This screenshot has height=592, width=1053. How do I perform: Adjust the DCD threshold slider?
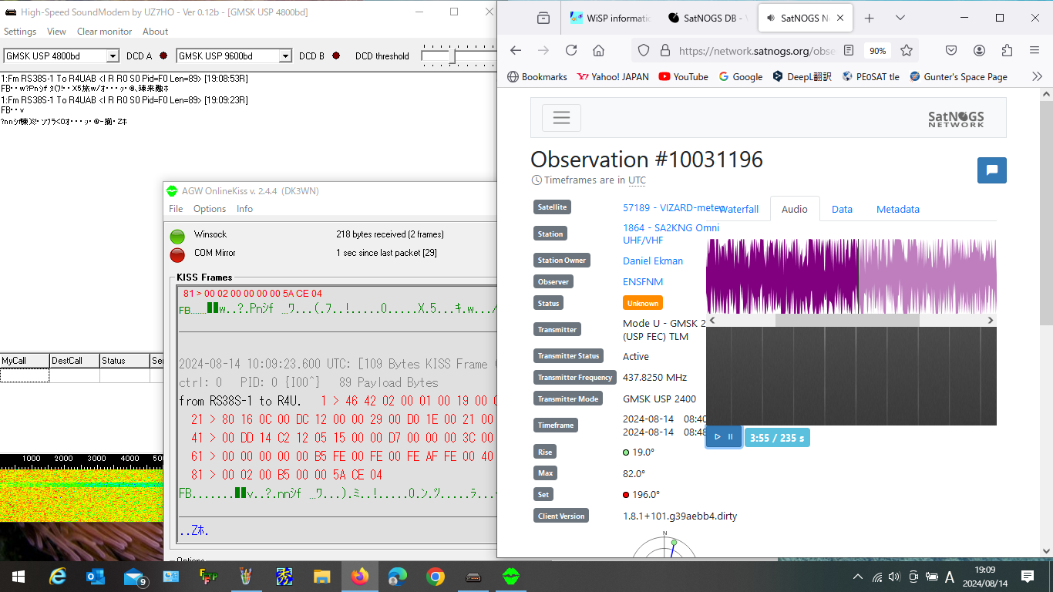[x=452, y=55]
